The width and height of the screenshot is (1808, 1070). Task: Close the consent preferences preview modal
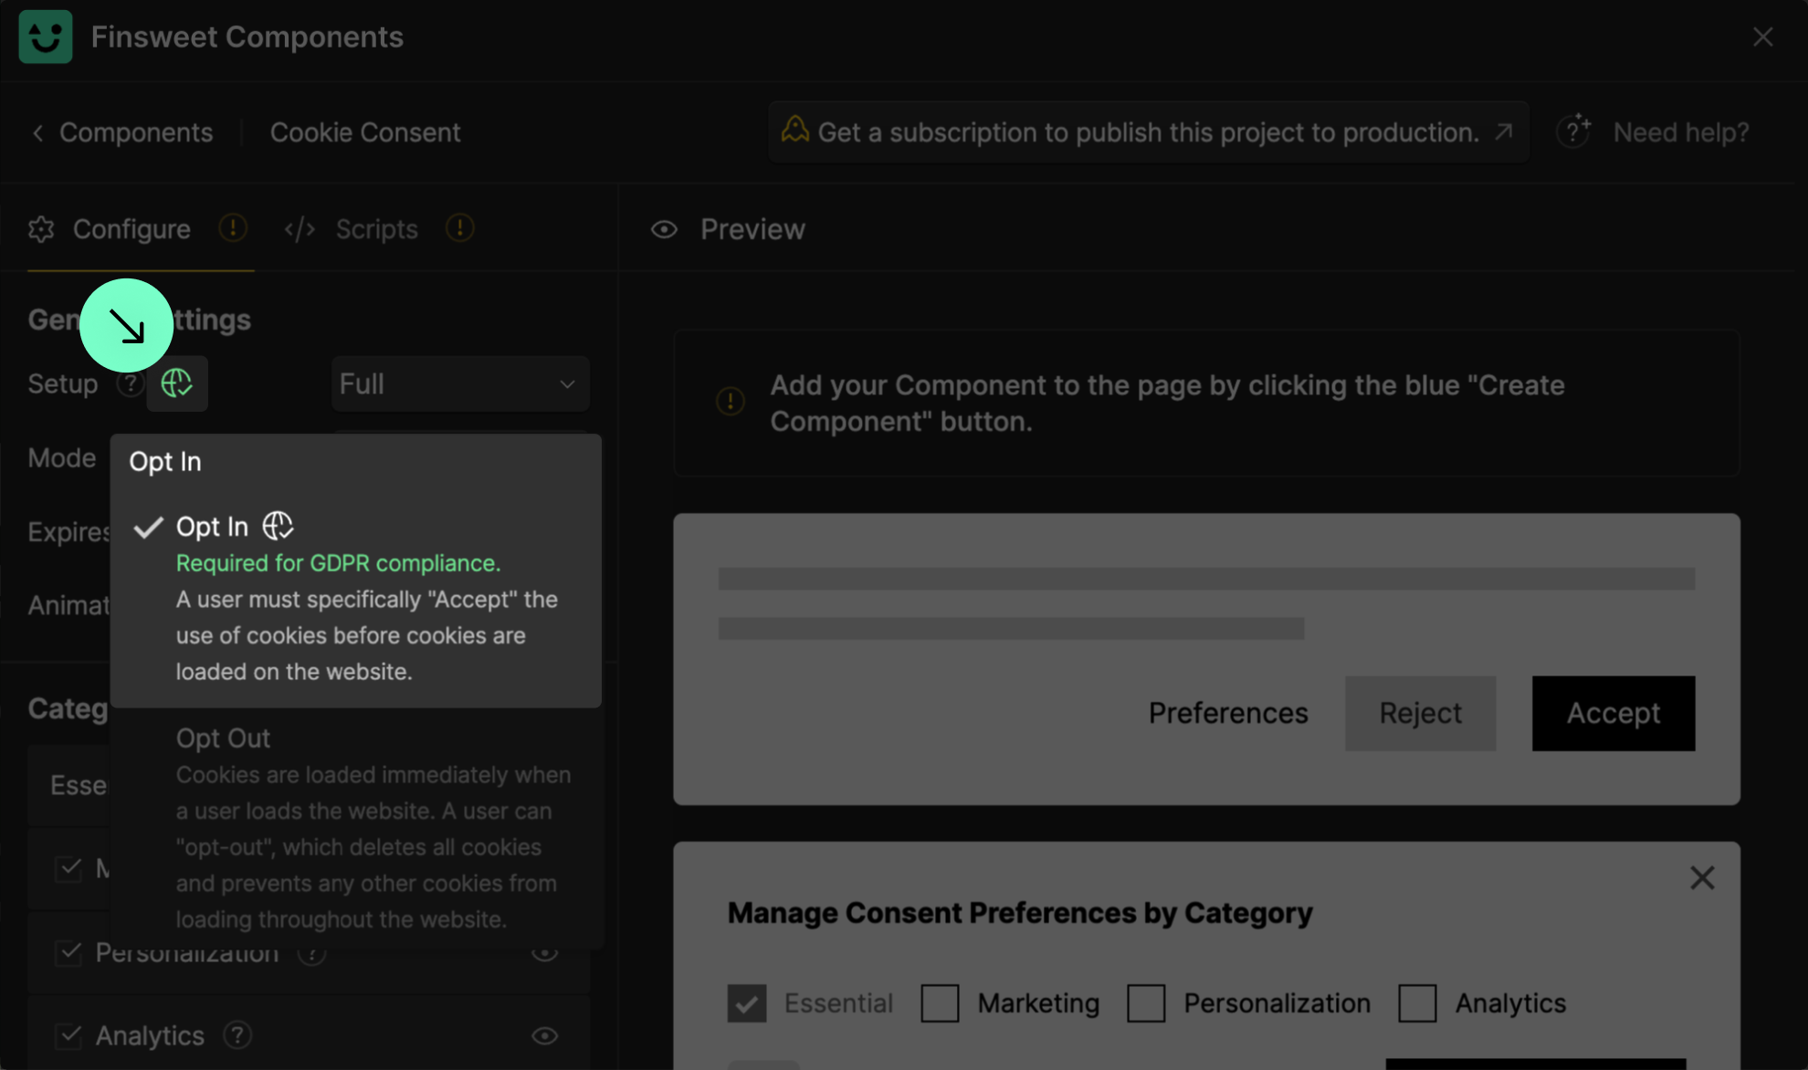1702,877
